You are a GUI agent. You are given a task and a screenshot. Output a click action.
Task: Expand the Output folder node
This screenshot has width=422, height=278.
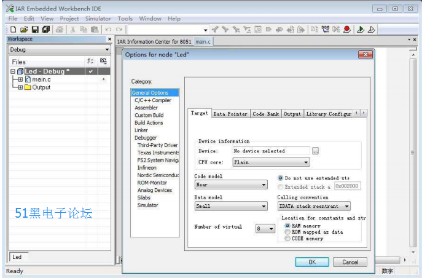click(x=20, y=87)
